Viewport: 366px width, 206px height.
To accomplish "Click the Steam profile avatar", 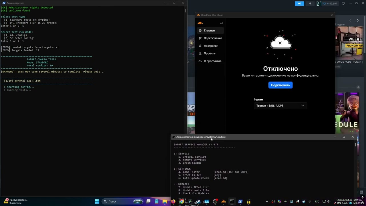I will 318,3.
